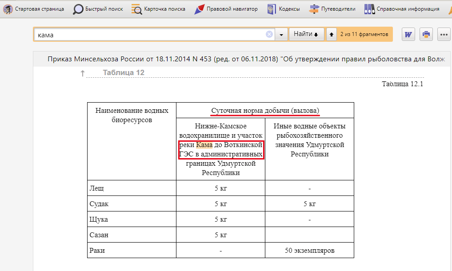452x271 pixels.
Task: Click the highlighted word Кама in table
Action: [x=204, y=145]
